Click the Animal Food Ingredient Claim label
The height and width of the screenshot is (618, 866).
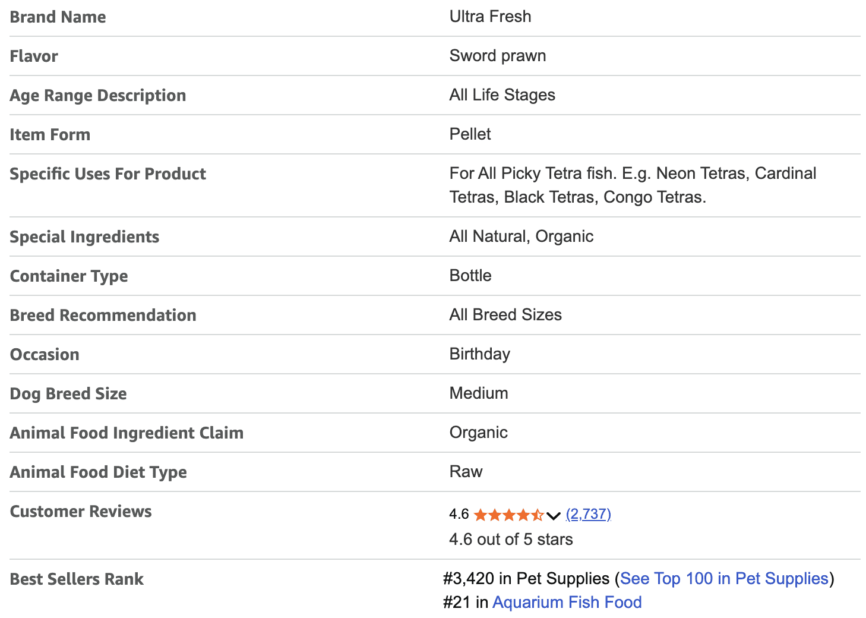(127, 433)
